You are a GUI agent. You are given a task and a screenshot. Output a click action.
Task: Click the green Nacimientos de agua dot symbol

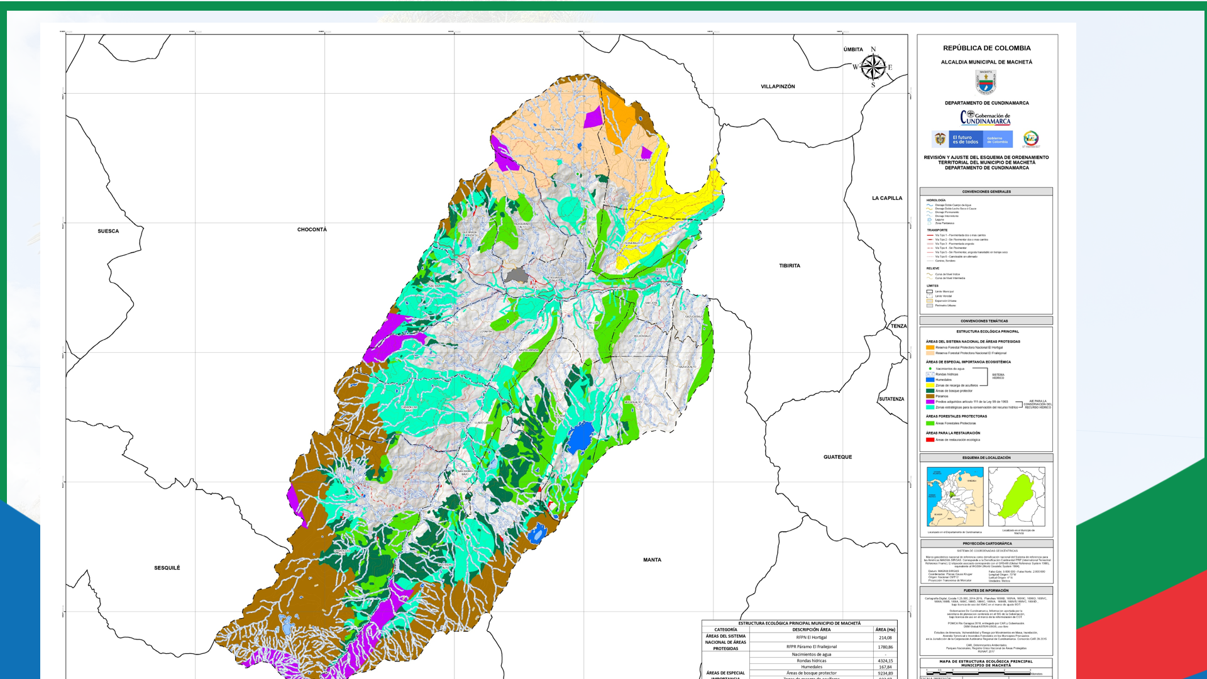(930, 369)
